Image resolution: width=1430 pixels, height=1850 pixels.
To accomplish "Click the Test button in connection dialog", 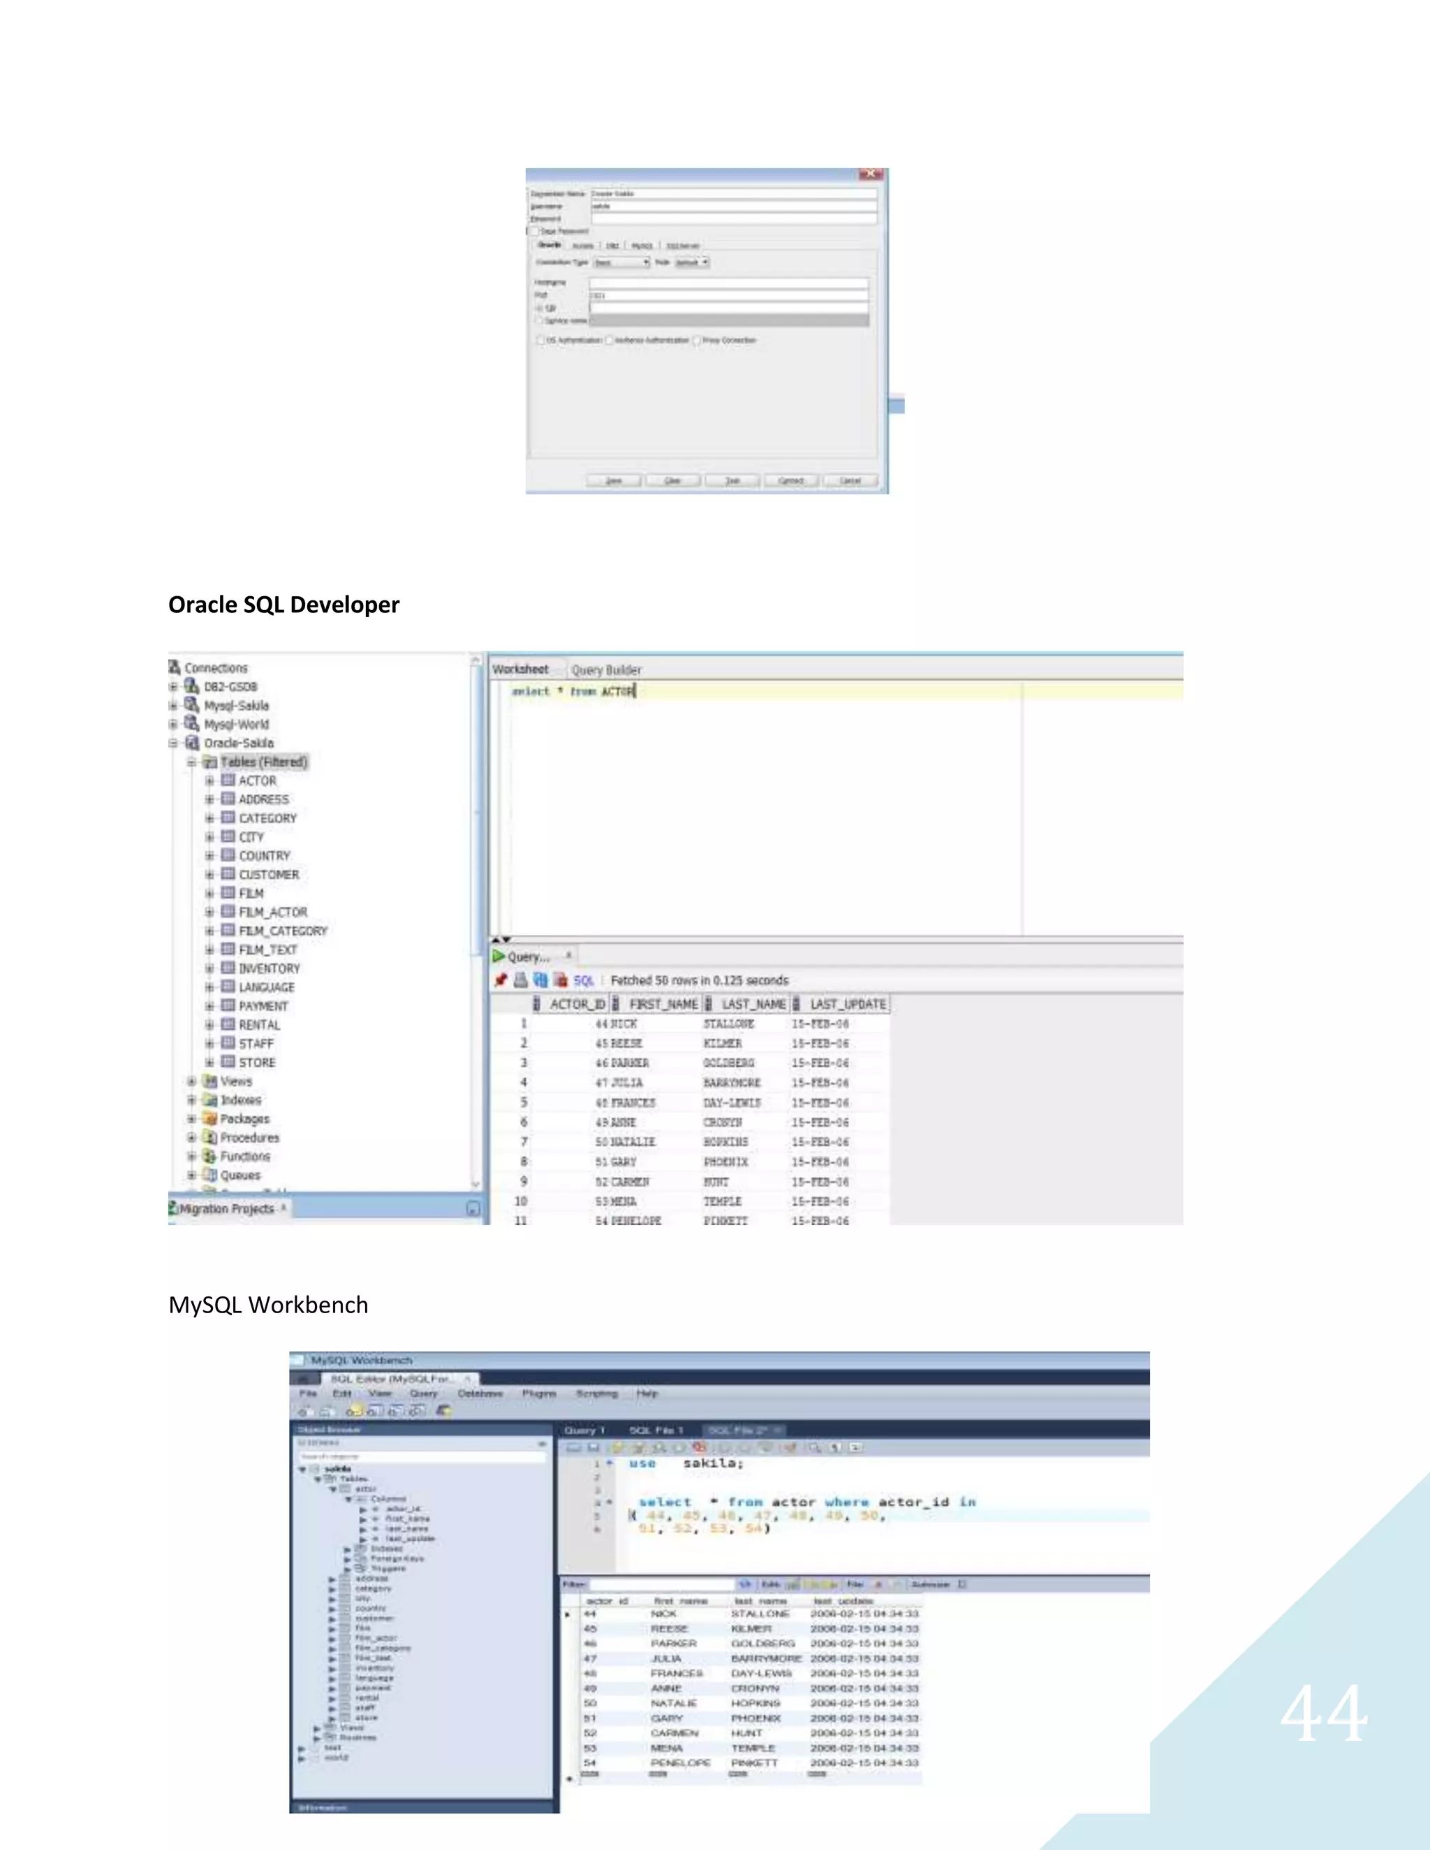I will click(x=732, y=480).
